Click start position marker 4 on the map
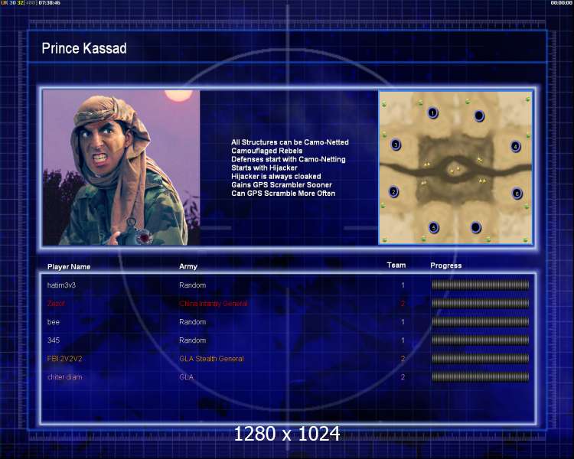 [x=515, y=146]
